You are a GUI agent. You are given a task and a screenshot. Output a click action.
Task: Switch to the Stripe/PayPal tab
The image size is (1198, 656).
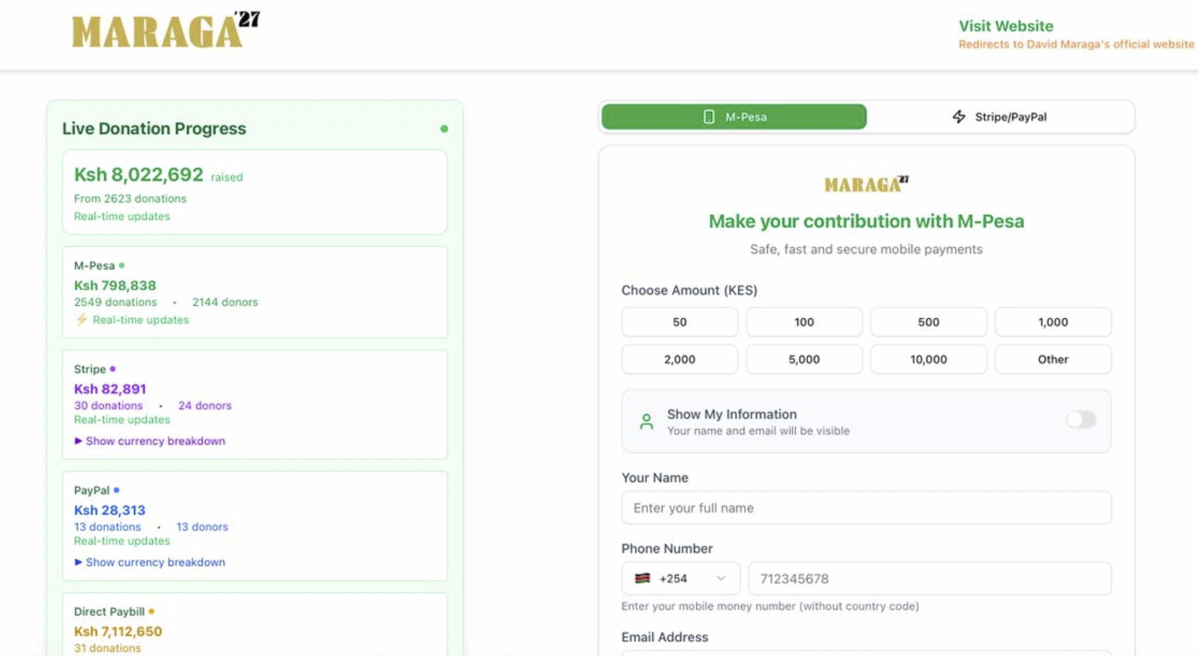click(x=1000, y=117)
